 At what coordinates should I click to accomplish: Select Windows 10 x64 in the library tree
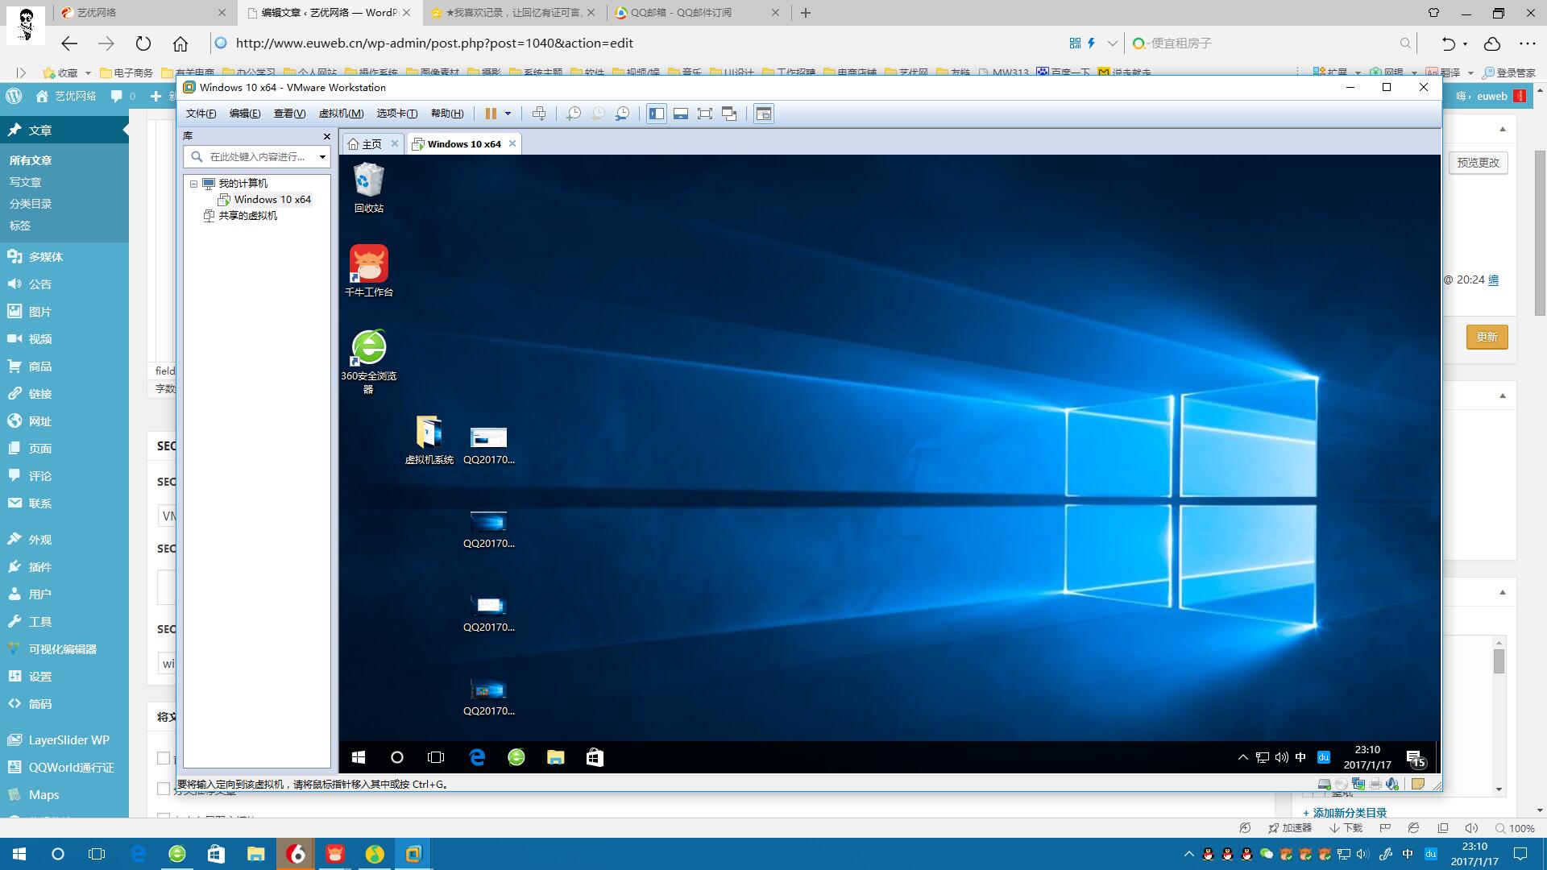click(272, 200)
